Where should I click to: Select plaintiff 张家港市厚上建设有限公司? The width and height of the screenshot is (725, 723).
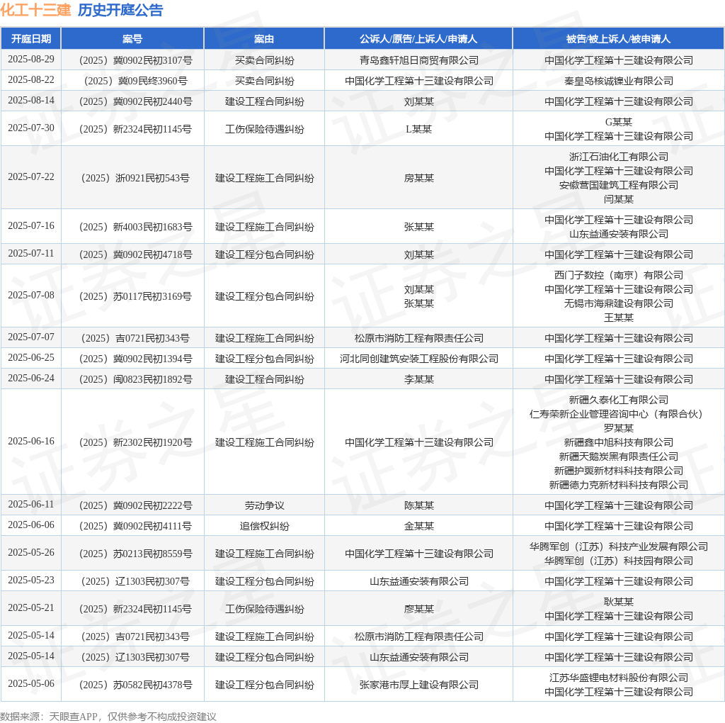click(x=419, y=685)
